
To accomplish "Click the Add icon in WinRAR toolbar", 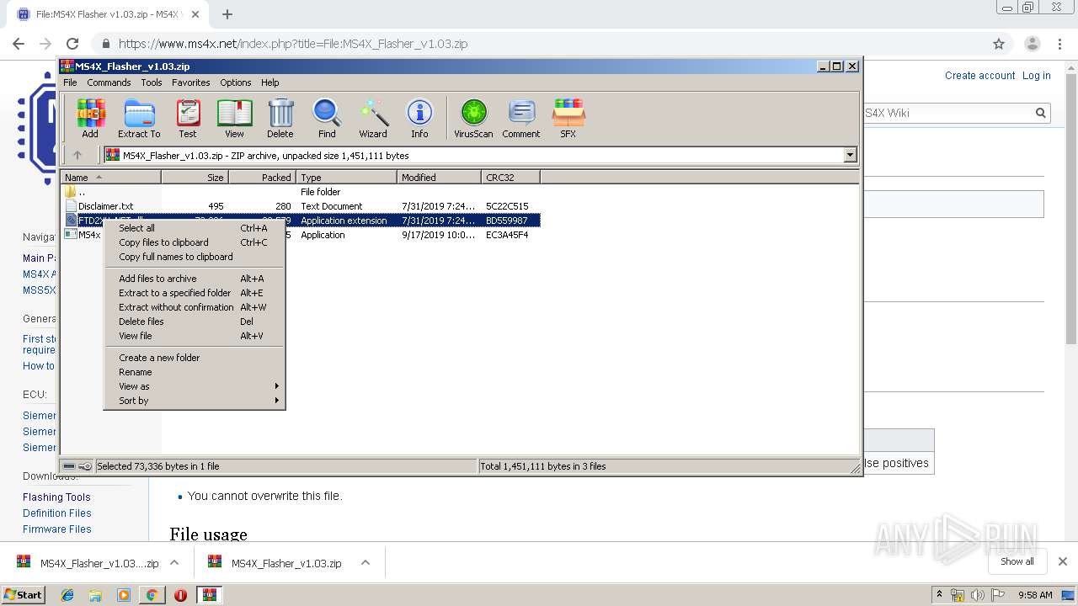I will coord(90,118).
